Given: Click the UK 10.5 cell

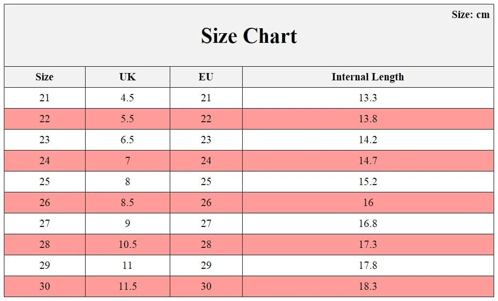Looking at the screenshot, I should point(127,245).
